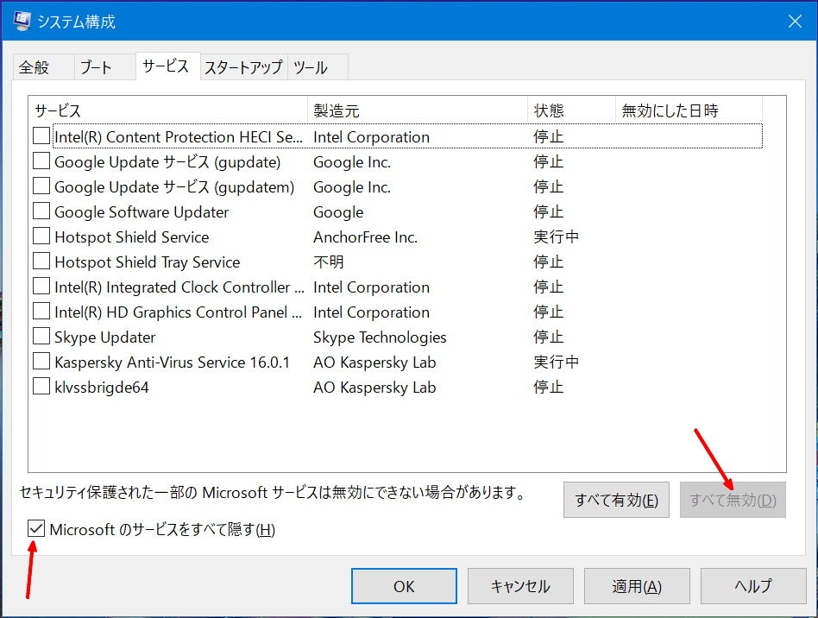
Task: Enable the klvssbrigde64 service checkbox
Action: click(41, 387)
